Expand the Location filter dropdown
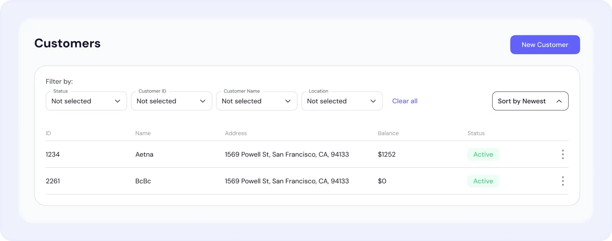Screen dimensions: 612x241 (342, 101)
